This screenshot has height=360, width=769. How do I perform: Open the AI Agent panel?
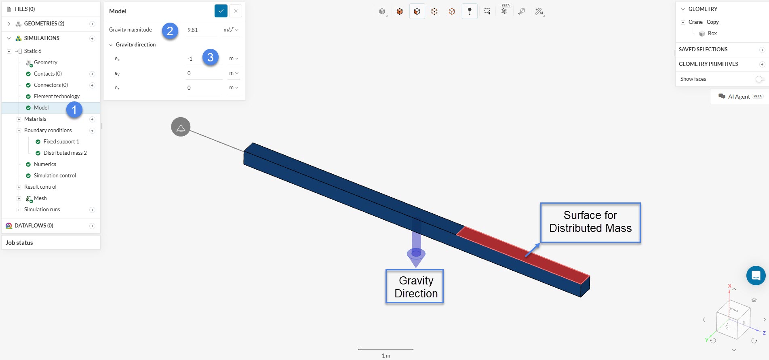click(739, 97)
